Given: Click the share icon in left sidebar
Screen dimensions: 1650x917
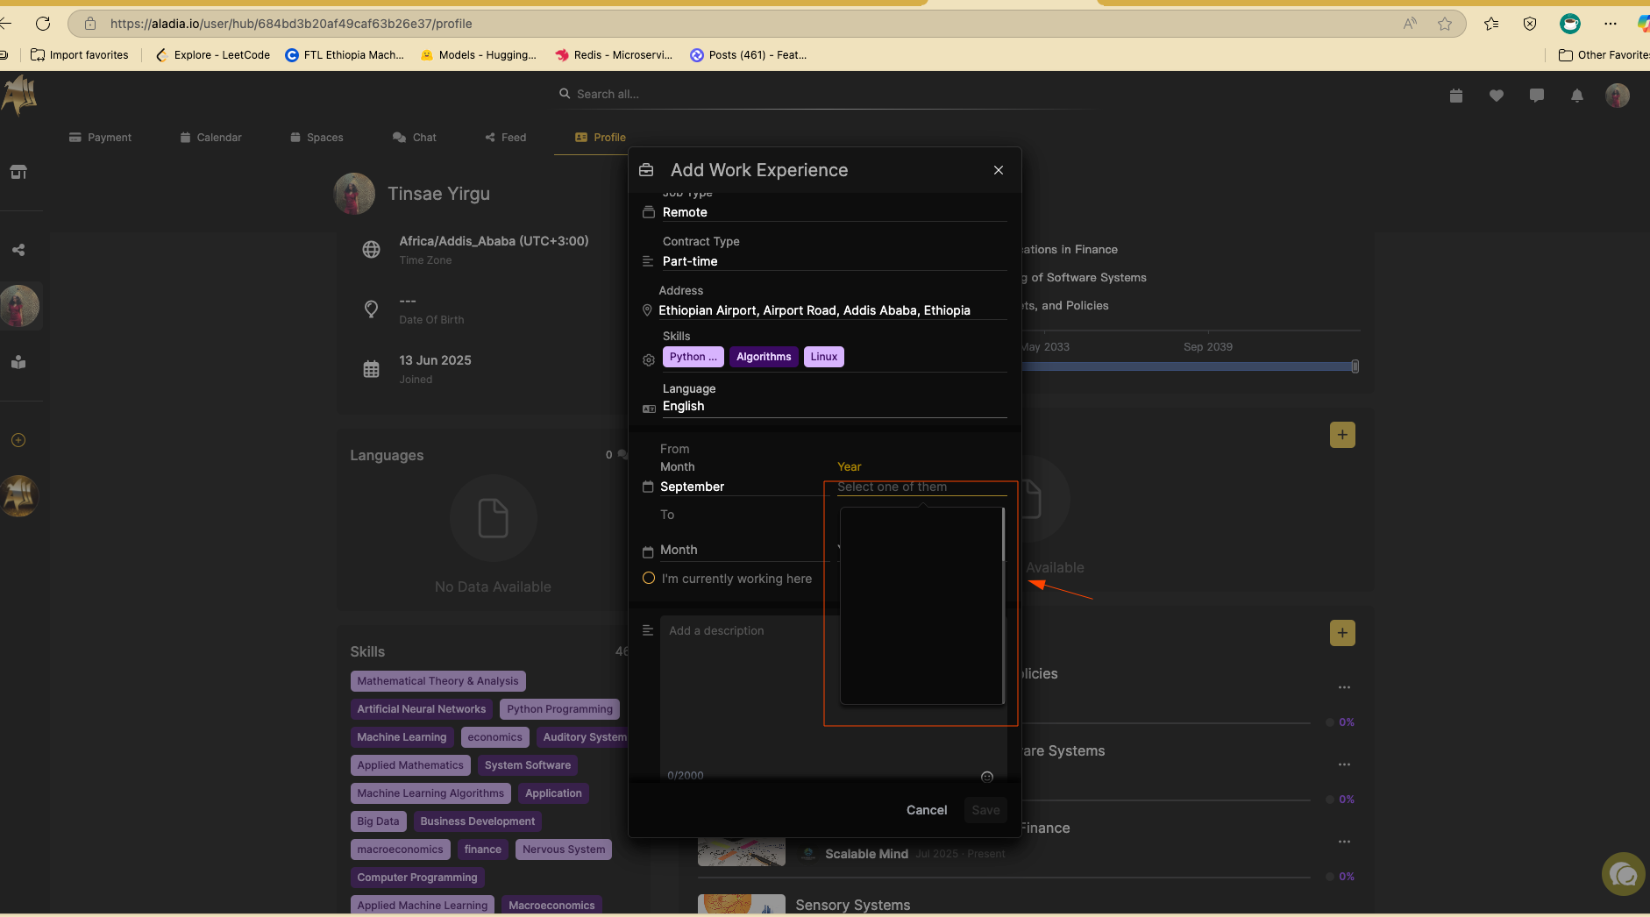Looking at the screenshot, I should point(18,250).
